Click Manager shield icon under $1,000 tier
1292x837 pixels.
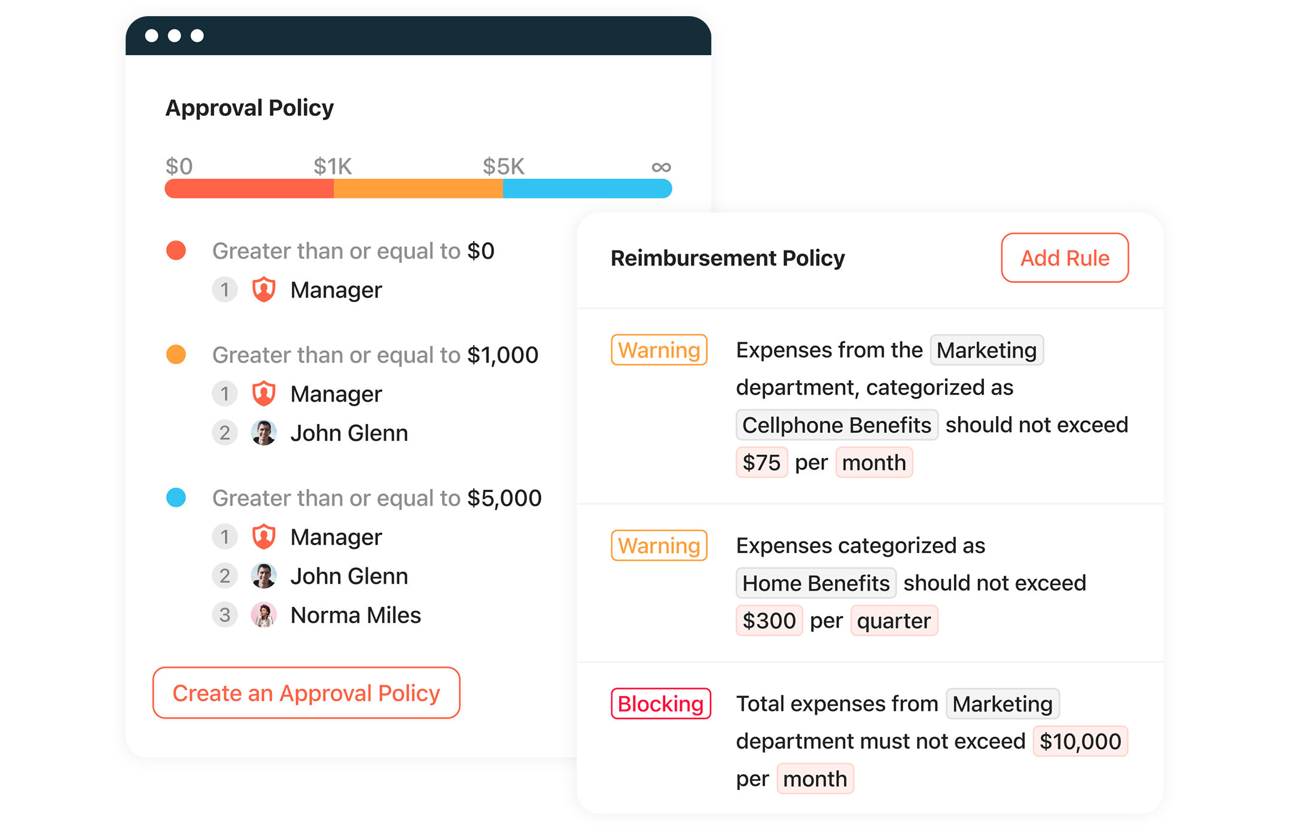click(x=263, y=394)
